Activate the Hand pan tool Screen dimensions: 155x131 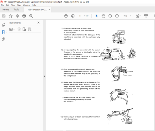[x=103, y=16]
